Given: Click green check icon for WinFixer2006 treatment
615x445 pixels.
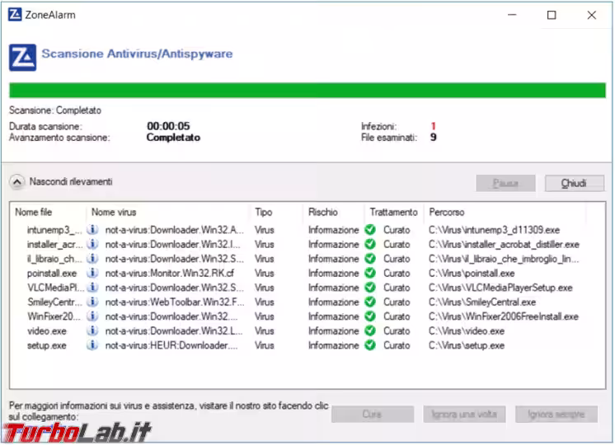Looking at the screenshot, I should (370, 316).
